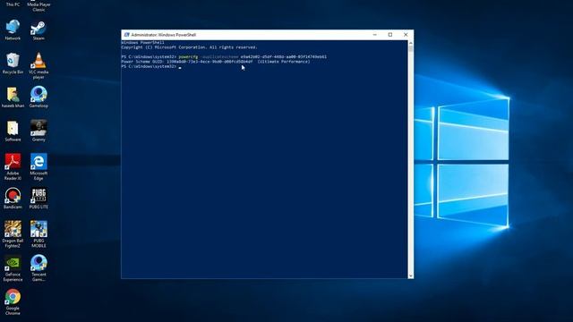Screen dimensions: 573x322
Task: Click the 'Administrator: Windows PowerShell' title text
Action: click(163, 35)
